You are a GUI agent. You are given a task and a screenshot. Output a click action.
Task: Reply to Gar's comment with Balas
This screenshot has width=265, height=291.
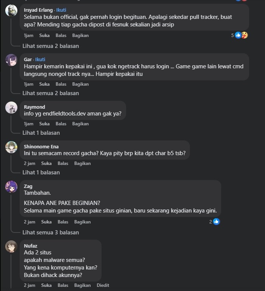pos(61,84)
